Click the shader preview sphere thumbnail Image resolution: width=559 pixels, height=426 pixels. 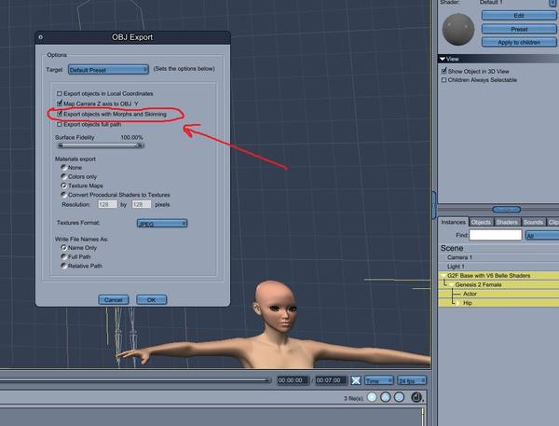click(x=458, y=29)
